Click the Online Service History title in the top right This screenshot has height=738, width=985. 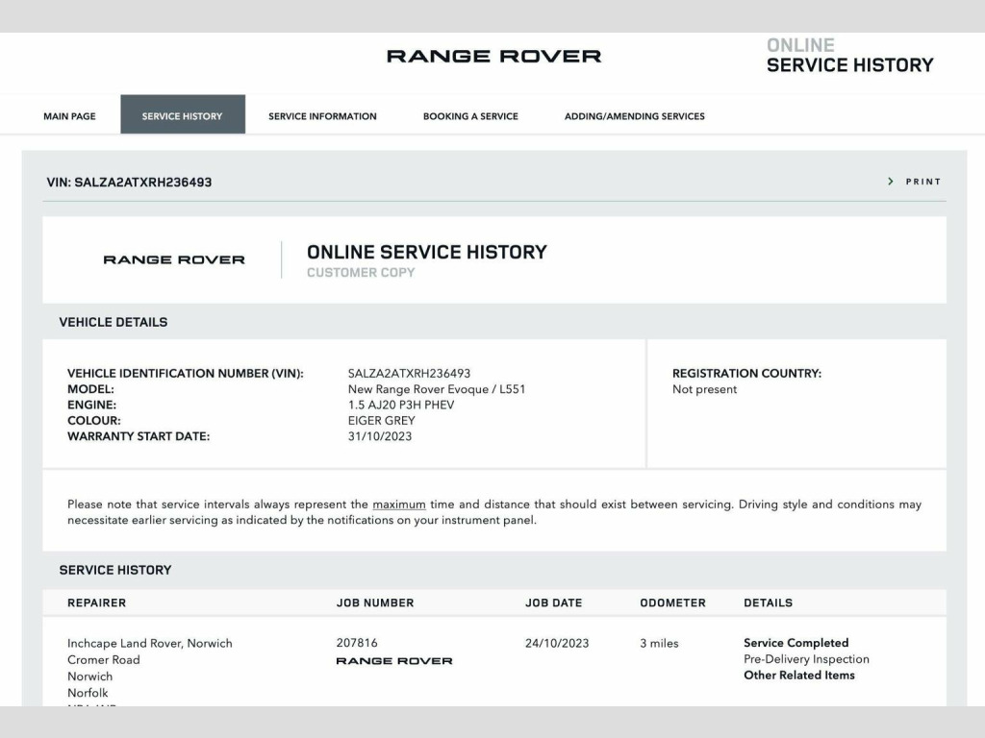pos(849,56)
